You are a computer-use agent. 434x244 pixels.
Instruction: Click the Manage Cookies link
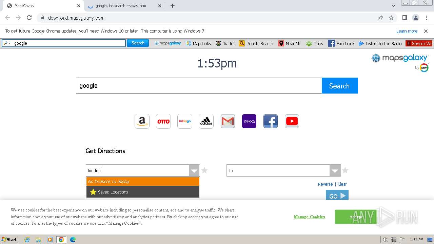tap(309, 217)
